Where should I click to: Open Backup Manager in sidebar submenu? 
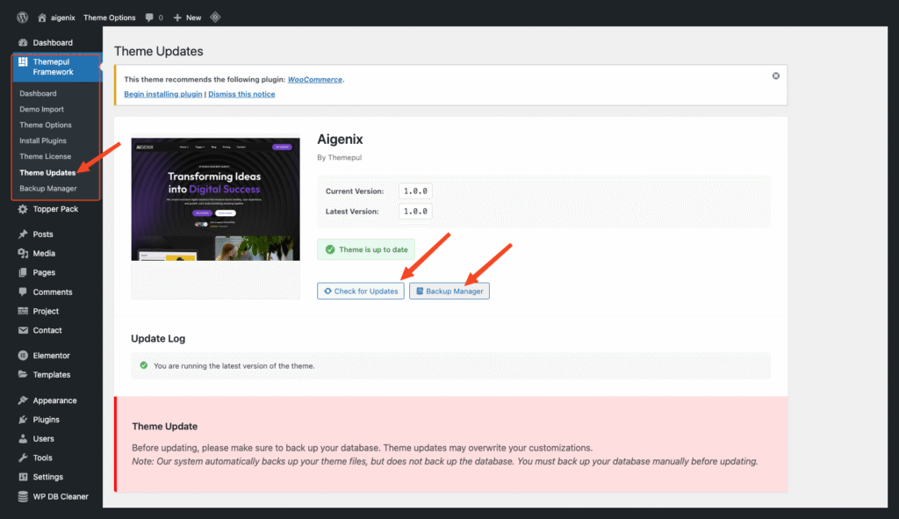point(48,189)
